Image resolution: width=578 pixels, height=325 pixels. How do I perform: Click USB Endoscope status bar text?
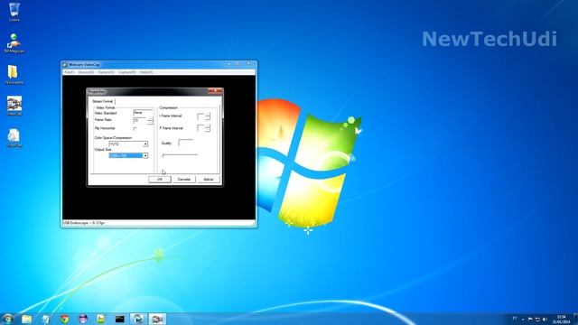coord(84,223)
